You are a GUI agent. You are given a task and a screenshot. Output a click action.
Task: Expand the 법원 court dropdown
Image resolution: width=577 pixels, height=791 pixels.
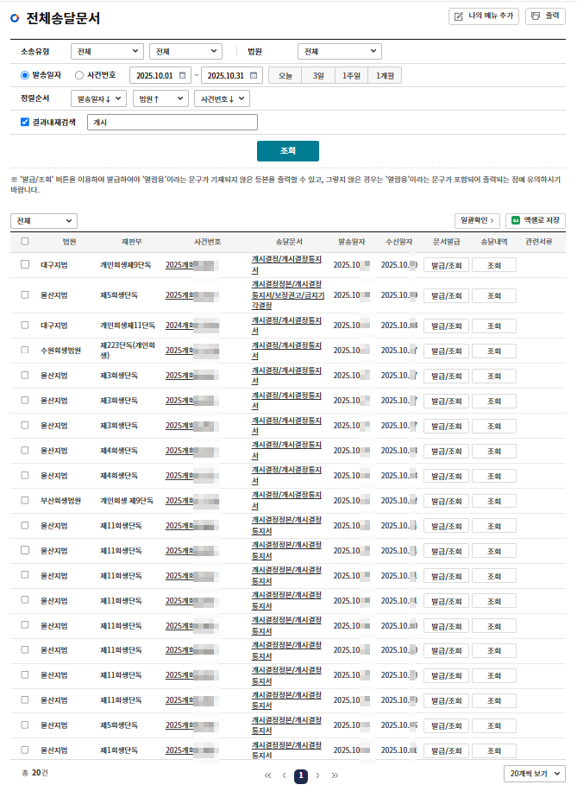pos(339,52)
